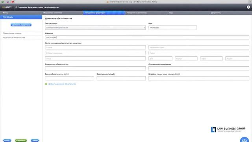Focus the Задолженность (руб.) field
Viewport: 252px width, 142px height.
(121, 78)
